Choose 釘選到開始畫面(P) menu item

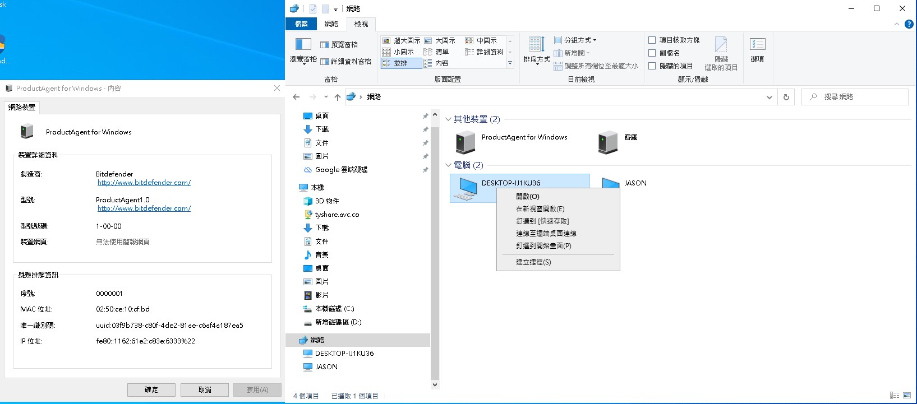558,246
